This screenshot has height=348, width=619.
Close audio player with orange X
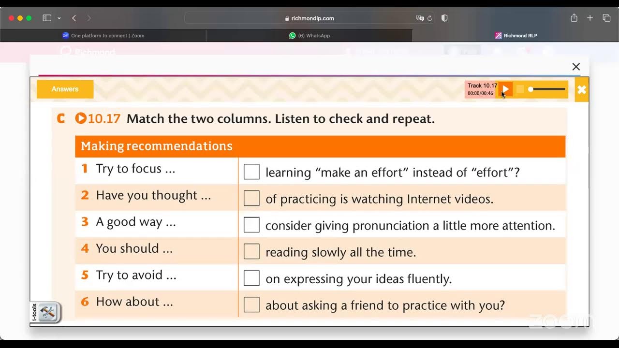tap(582, 89)
